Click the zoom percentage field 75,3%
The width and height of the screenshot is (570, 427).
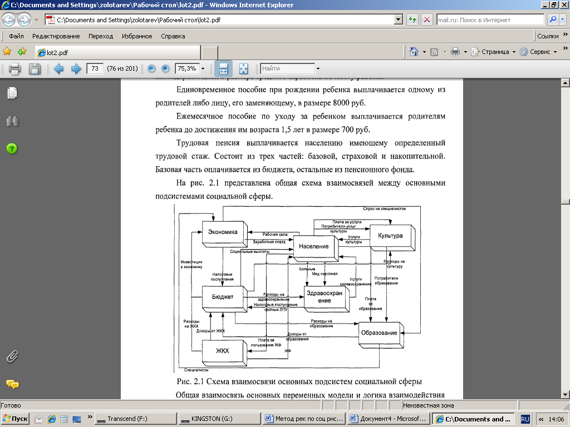(x=187, y=68)
